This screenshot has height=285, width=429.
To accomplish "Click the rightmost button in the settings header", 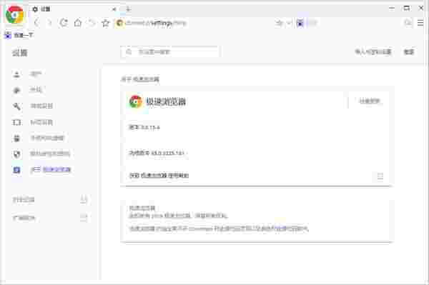I will pyautogui.click(x=409, y=52).
